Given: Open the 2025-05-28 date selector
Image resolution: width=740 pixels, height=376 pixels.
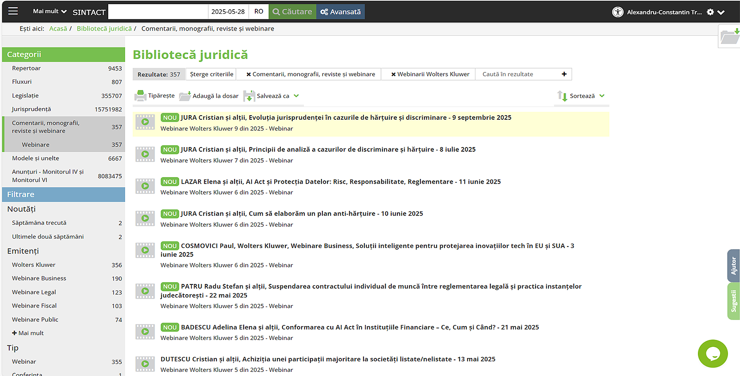Looking at the screenshot, I should click(x=228, y=12).
